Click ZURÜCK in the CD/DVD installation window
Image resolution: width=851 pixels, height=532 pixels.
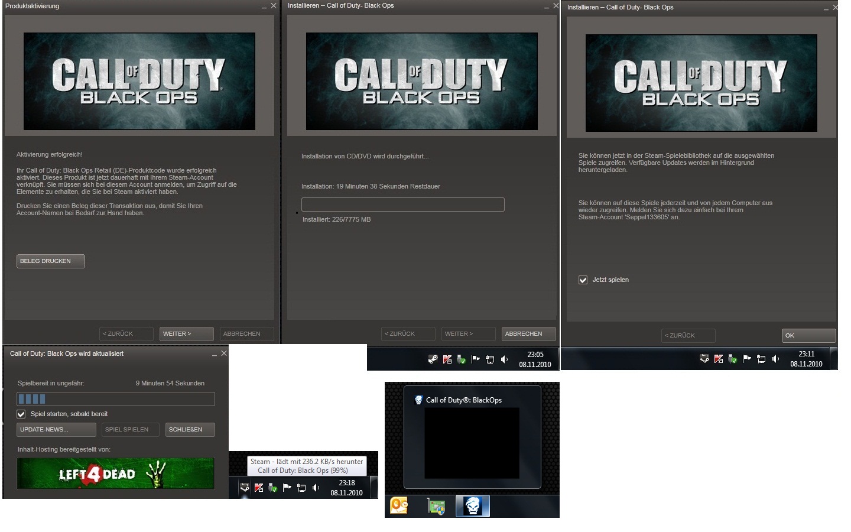[x=408, y=334]
